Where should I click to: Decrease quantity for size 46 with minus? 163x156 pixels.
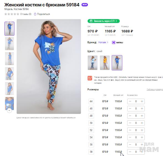click(130, 109)
